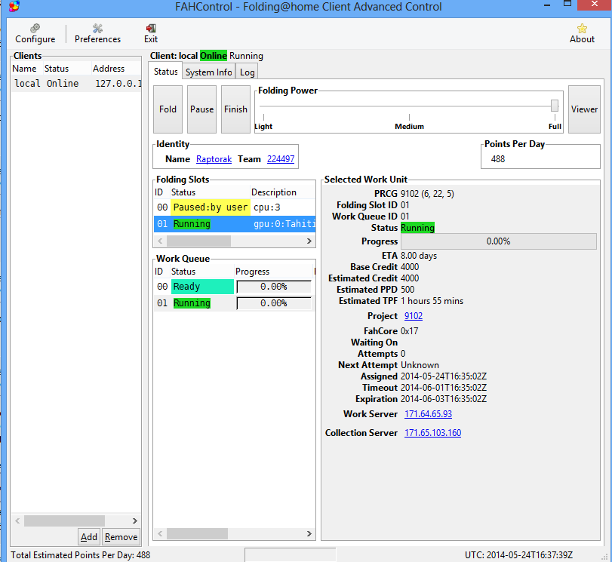This screenshot has height=562, width=612.
Task: Open the Configure tool
Action: pos(35,33)
